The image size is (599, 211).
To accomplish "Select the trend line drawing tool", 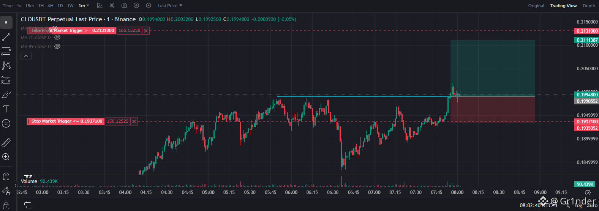I will 6,37.
